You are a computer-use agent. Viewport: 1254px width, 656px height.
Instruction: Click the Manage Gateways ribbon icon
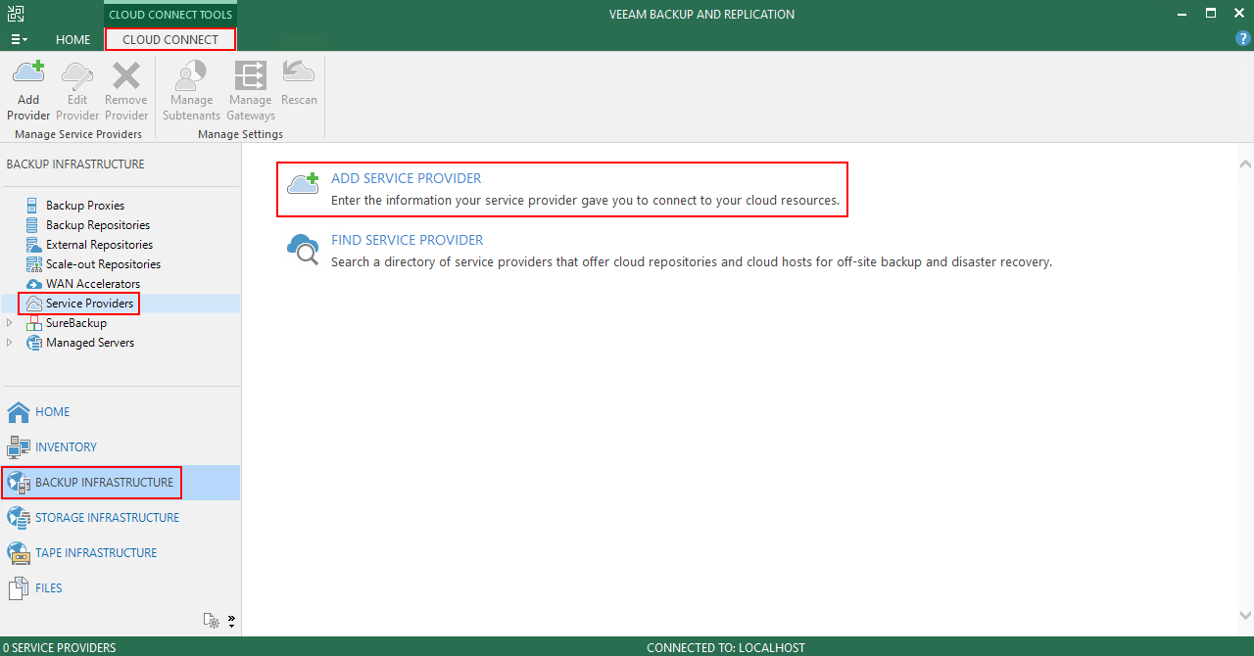pyautogui.click(x=250, y=76)
